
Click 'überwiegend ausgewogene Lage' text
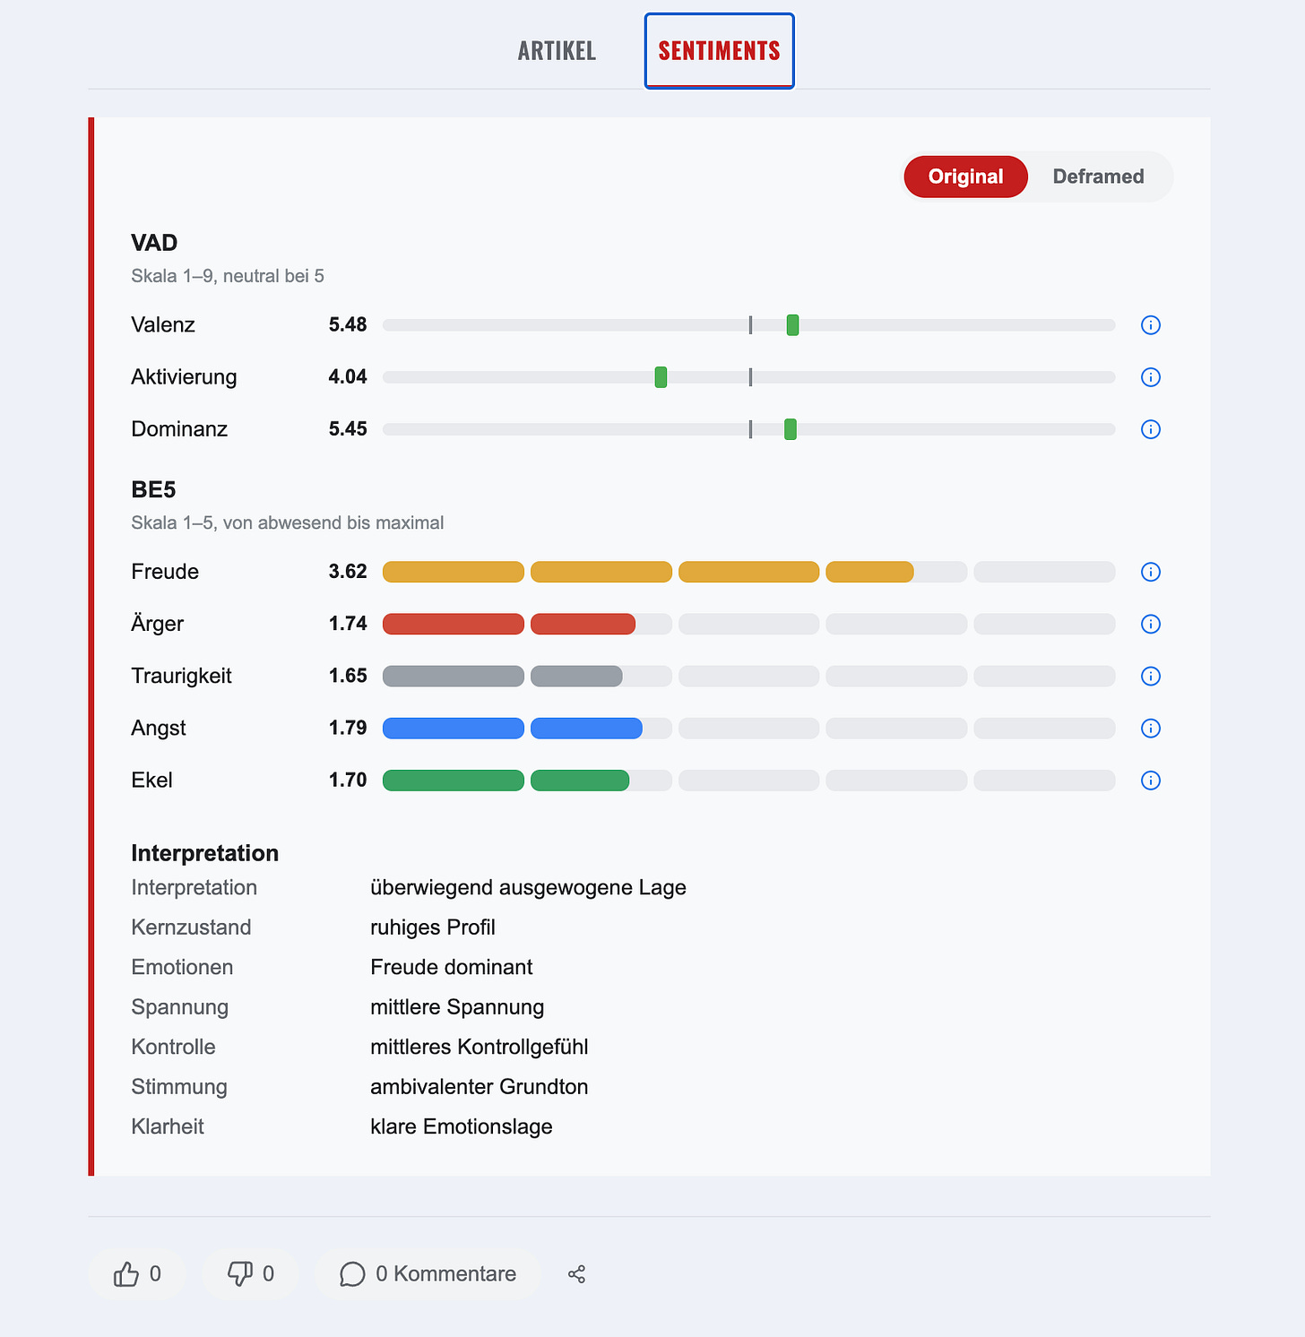pos(528,887)
